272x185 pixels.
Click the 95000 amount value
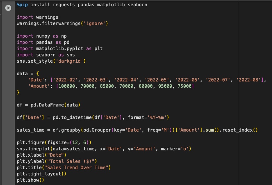coord(165,86)
